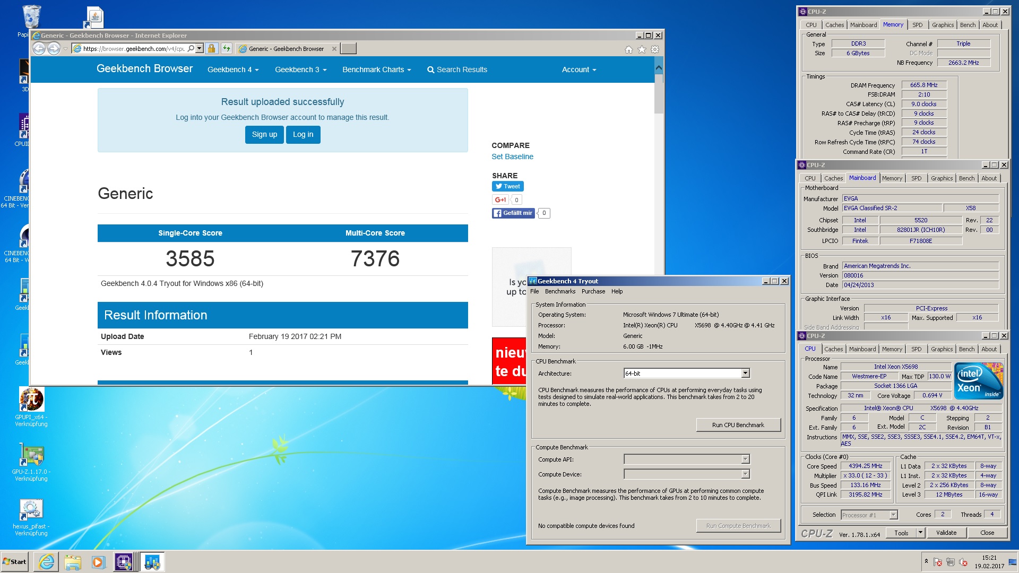The image size is (1019, 573).
Task: Open Internet Explorer from taskbar
Action: click(x=47, y=562)
